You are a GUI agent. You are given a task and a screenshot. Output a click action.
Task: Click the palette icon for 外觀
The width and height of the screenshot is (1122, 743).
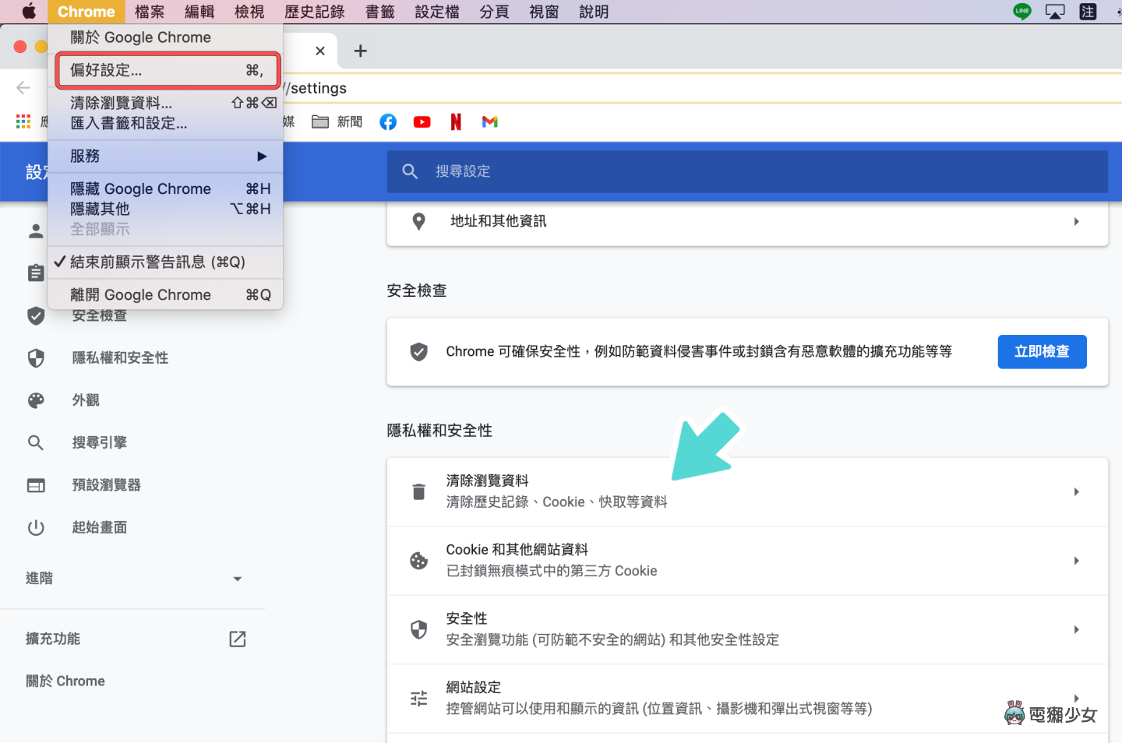point(36,400)
